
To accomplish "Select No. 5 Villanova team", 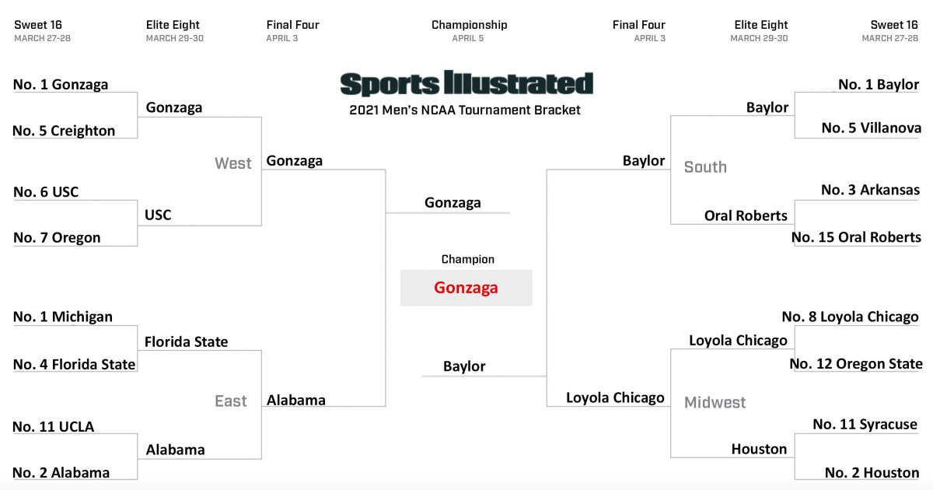I will pyautogui.click(x=872, y=128).
